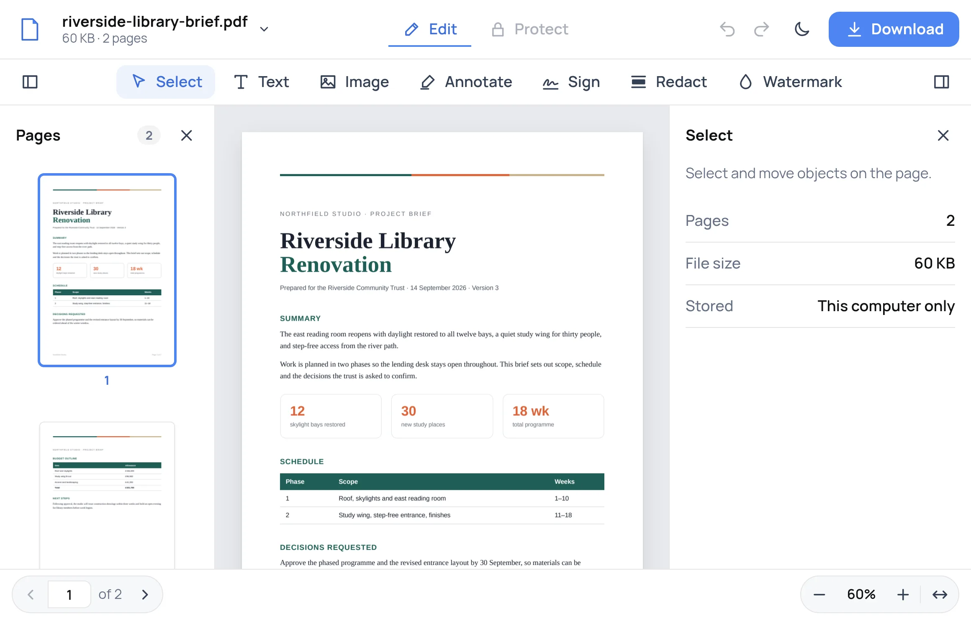This screenshot has height=619, width=971.
Task: Select page 2 thumbnail
Action: pyautogui.click(x=107, y=495)
